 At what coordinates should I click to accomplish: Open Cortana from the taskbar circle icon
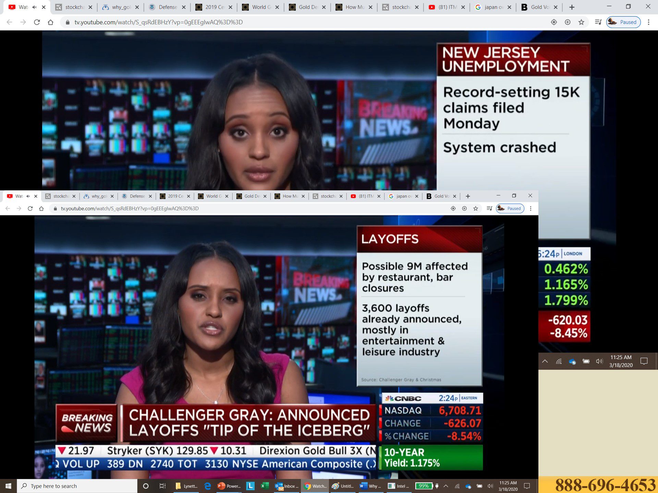(146, 486)
